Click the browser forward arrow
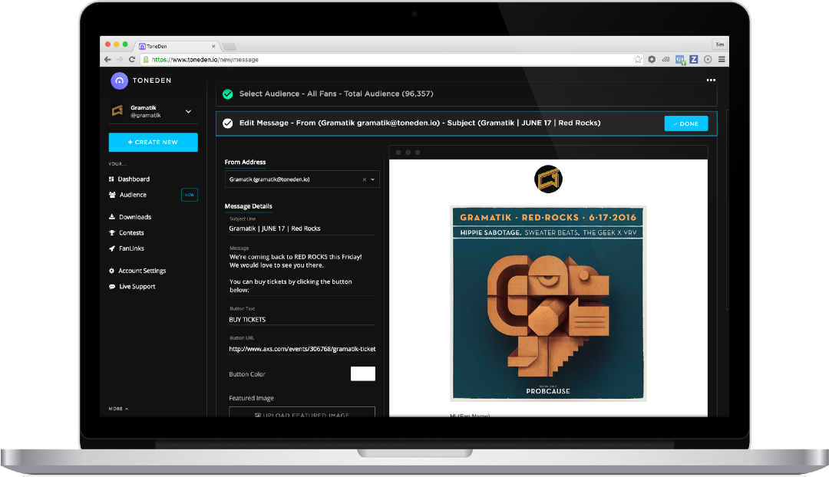The width and height of the screenshot is (829, 477). 120,60
